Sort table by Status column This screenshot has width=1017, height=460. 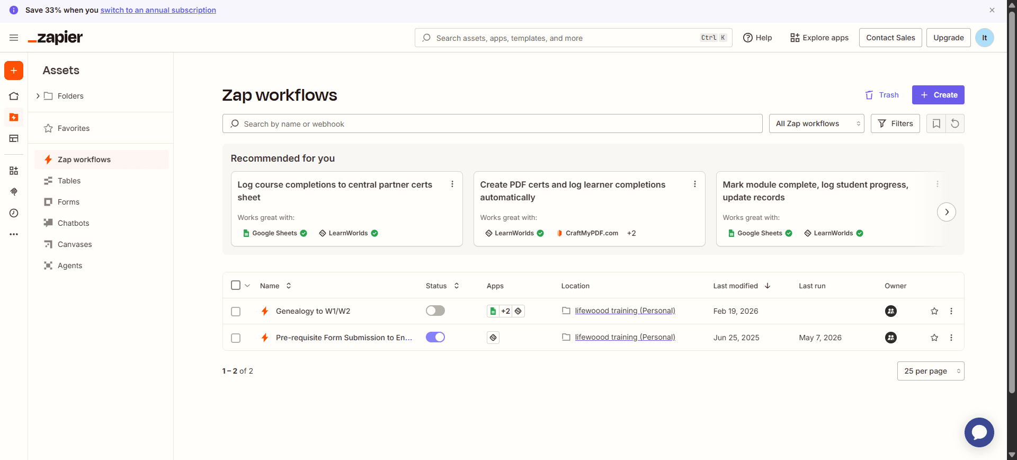pos(442,286)
